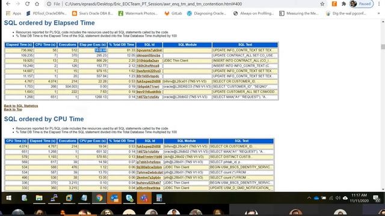Screen dimensions: 385x216
Task: Open SQL Id link in SELECT phtab_id row
Action: tap(149, 162)
